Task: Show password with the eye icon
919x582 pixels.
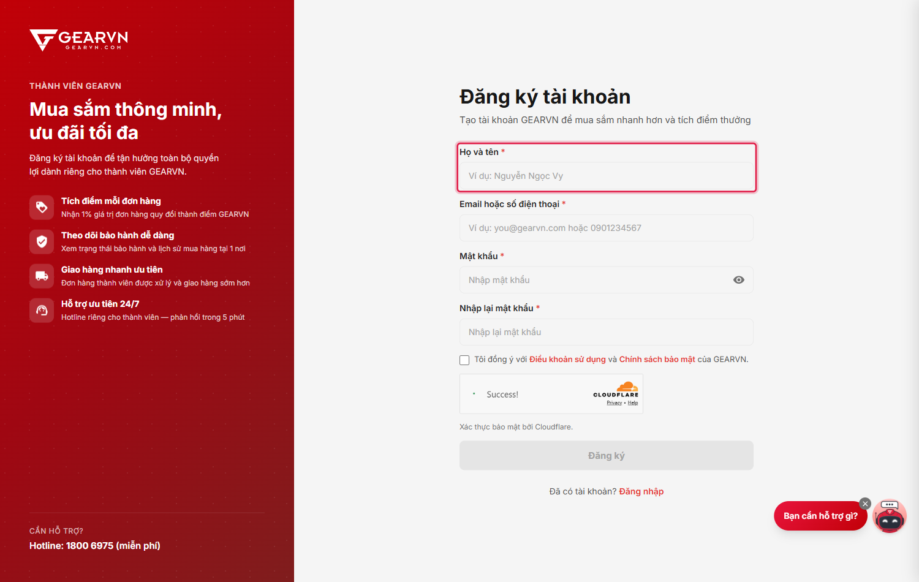Action: point(739,280)
